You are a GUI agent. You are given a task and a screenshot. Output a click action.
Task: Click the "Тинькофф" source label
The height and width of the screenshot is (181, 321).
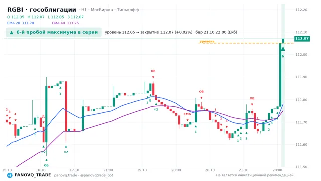[128, 10]
